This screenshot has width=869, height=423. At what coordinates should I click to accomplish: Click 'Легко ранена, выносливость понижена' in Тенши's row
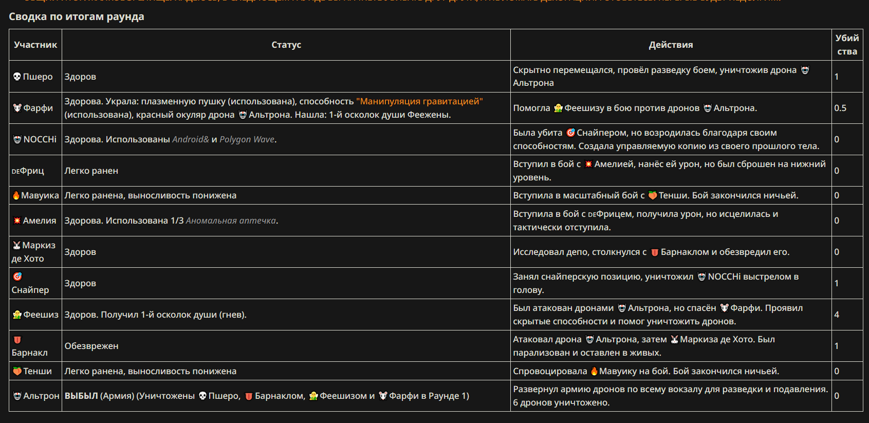[151, 371]
